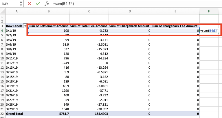Click Sum of Chargeback Amount header cell

(x=130, y=26)
